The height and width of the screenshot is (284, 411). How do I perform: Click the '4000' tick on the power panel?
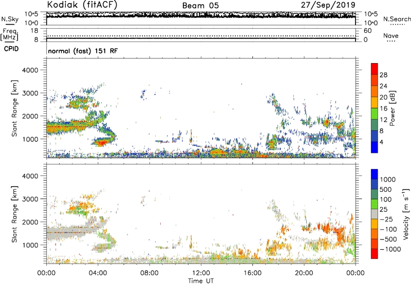(x=30, y=70)
